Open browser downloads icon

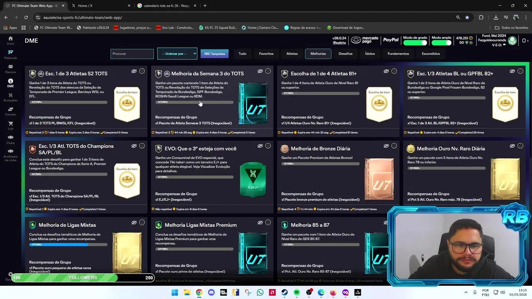click(496, 17)
